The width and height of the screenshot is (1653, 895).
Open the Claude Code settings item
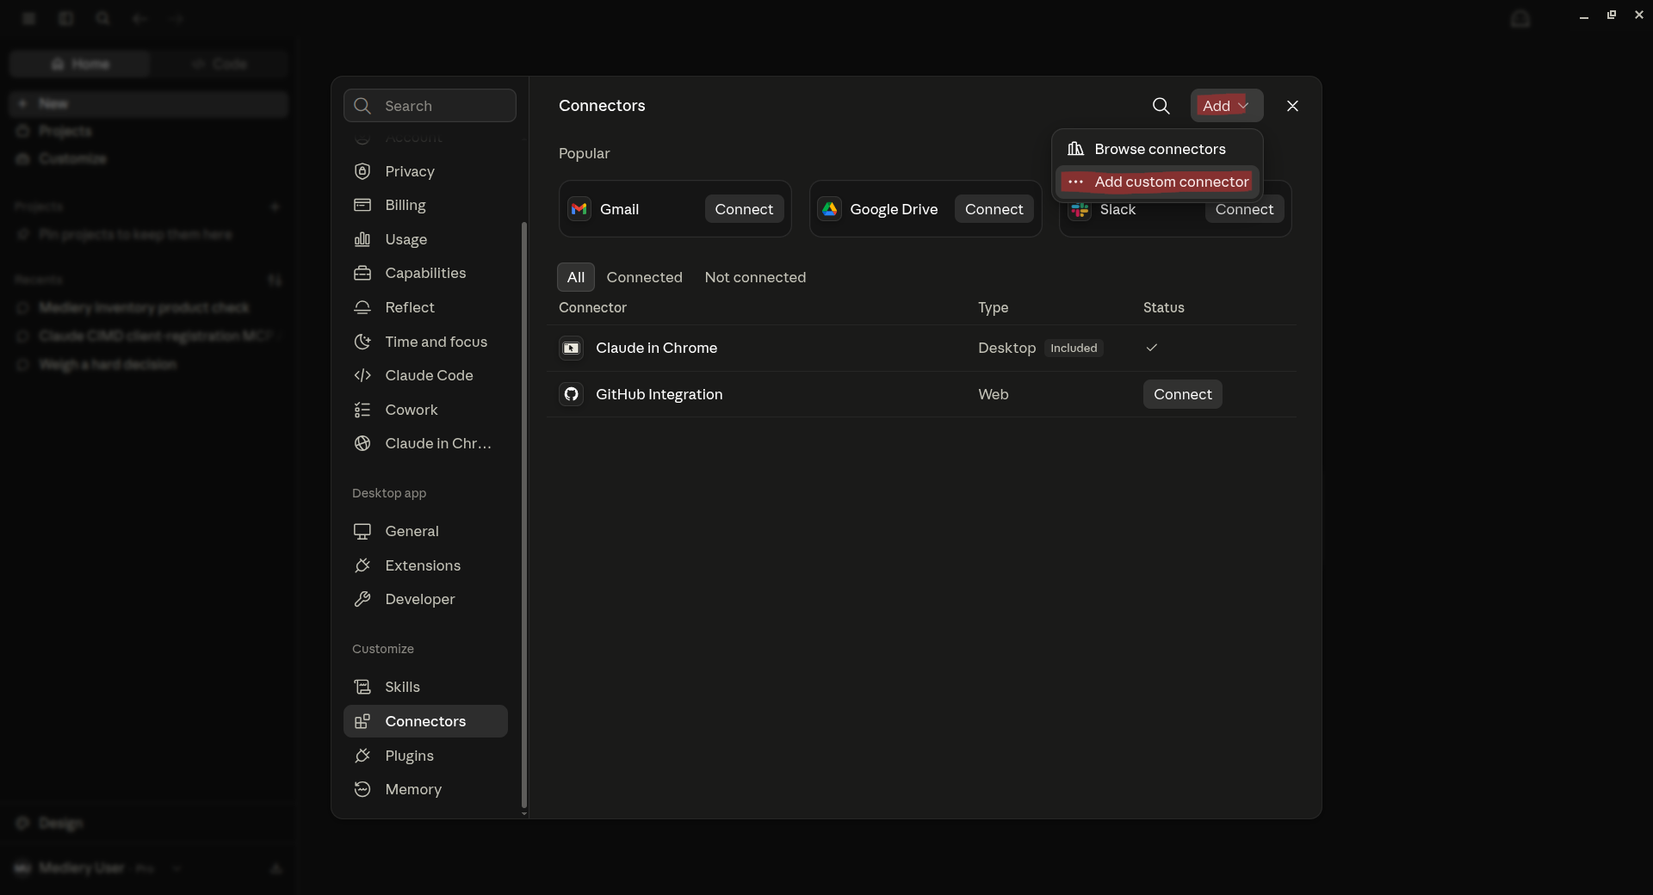point(425,375)
